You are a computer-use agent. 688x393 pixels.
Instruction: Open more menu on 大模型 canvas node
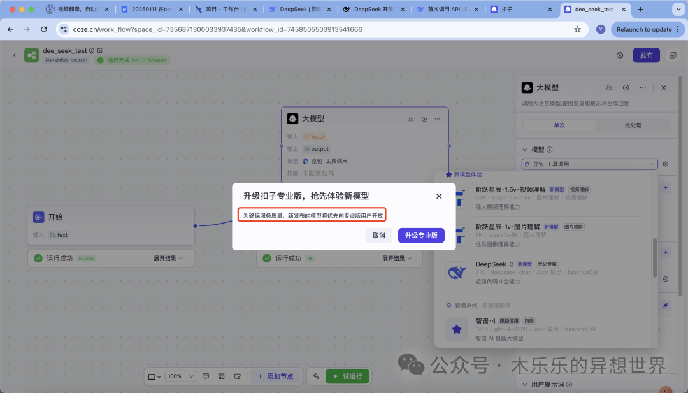[438, 119]
